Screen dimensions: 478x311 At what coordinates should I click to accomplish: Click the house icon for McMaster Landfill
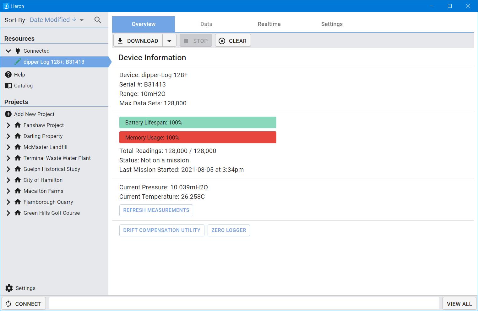click(18, 147)
